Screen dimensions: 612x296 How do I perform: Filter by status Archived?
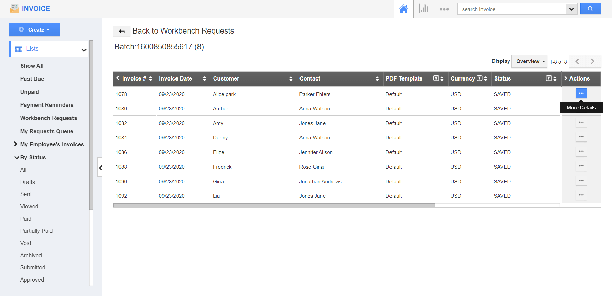click(x=31, y=255)
